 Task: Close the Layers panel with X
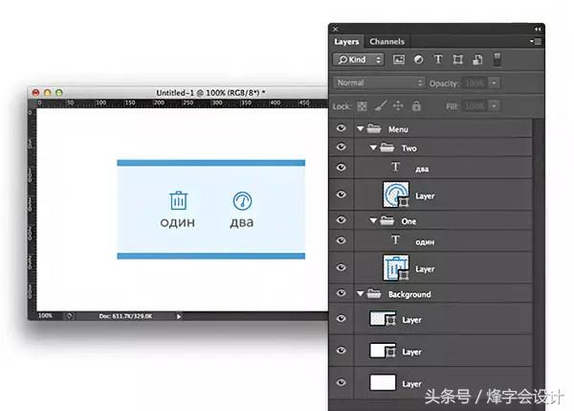click(x=336, y=29)
